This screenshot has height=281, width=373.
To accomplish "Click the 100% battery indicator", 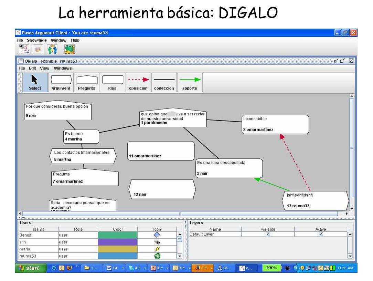I will (x=271, y=268).
